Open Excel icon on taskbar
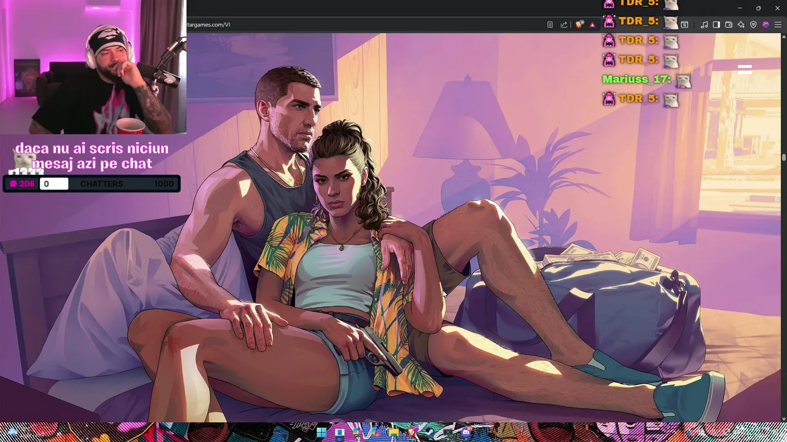 coord(448,432)
